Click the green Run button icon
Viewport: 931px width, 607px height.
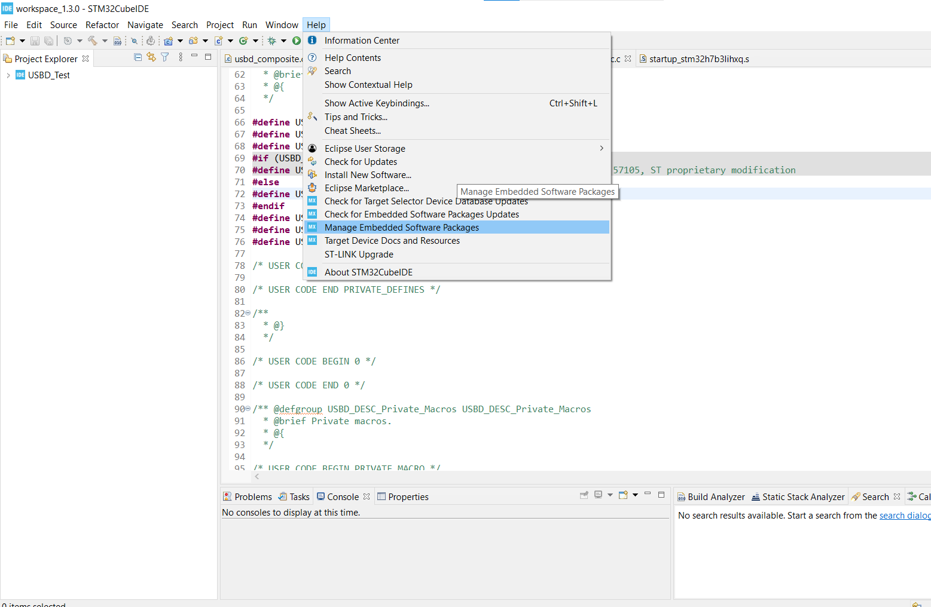coord(297,41)
